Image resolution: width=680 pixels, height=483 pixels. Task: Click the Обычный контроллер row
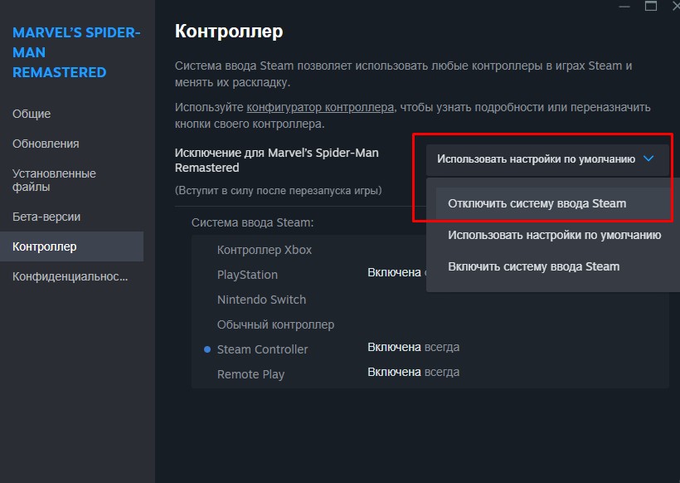point(275,324)
